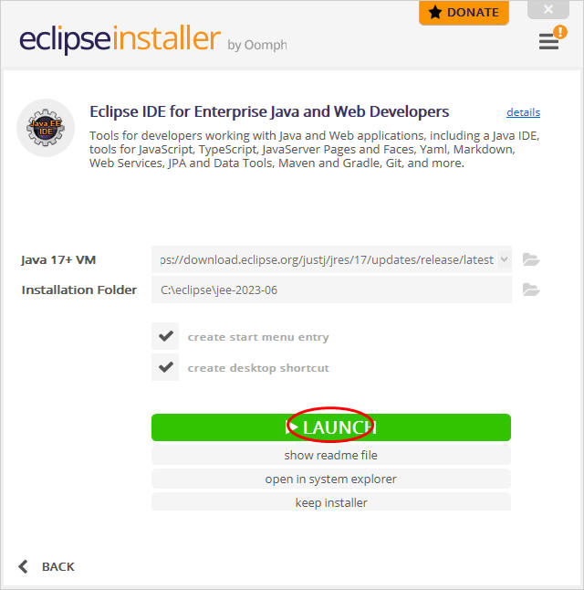
Task: Click the Java VM URL combo box
Action: pos(331,259)
